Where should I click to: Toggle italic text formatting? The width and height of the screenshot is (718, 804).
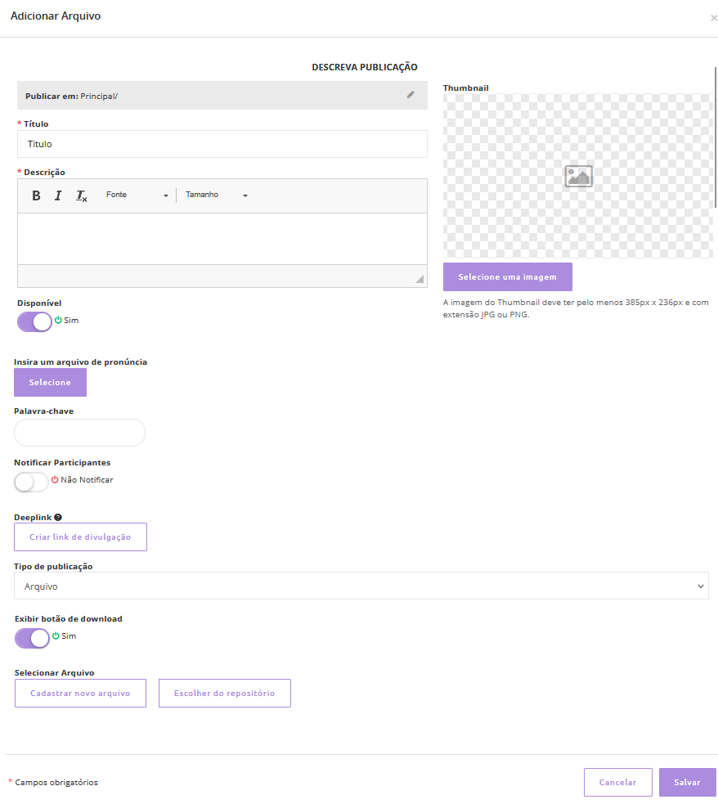58,195
